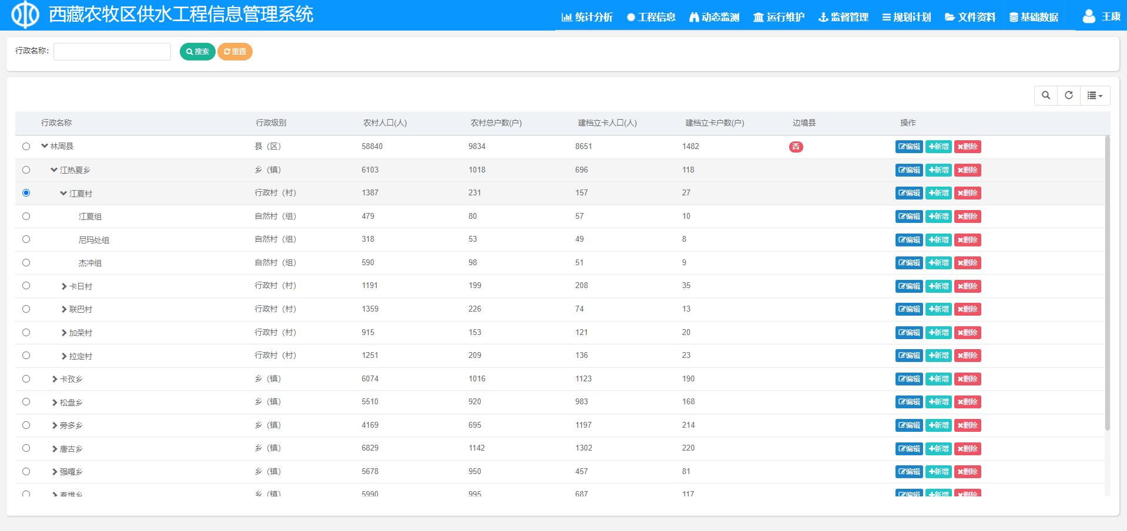Add a child under 林周县

(938, 147)
